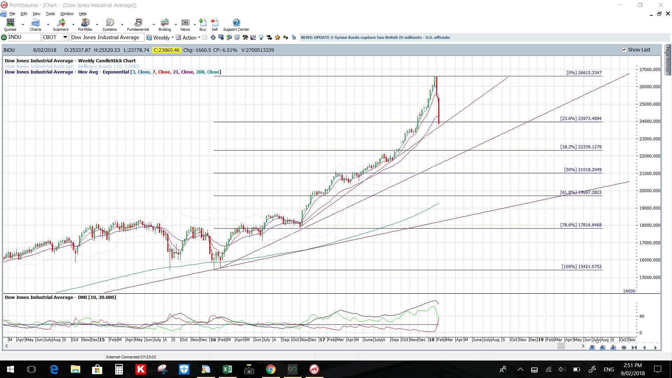Screen dimensions: 672x378
Task: Click the Internet Connected status text
Action: pos(131,357)
